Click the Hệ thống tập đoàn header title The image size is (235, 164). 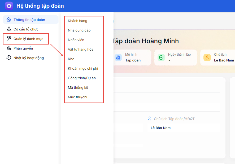(x=40, y=6)
